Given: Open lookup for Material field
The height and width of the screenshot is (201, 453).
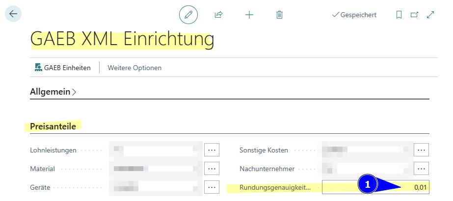Looking at the screenshot, I should (x=212, y=169).
